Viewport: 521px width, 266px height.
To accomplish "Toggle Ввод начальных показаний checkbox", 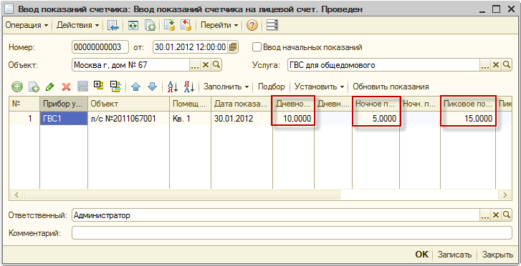I will tap(257, 47).
